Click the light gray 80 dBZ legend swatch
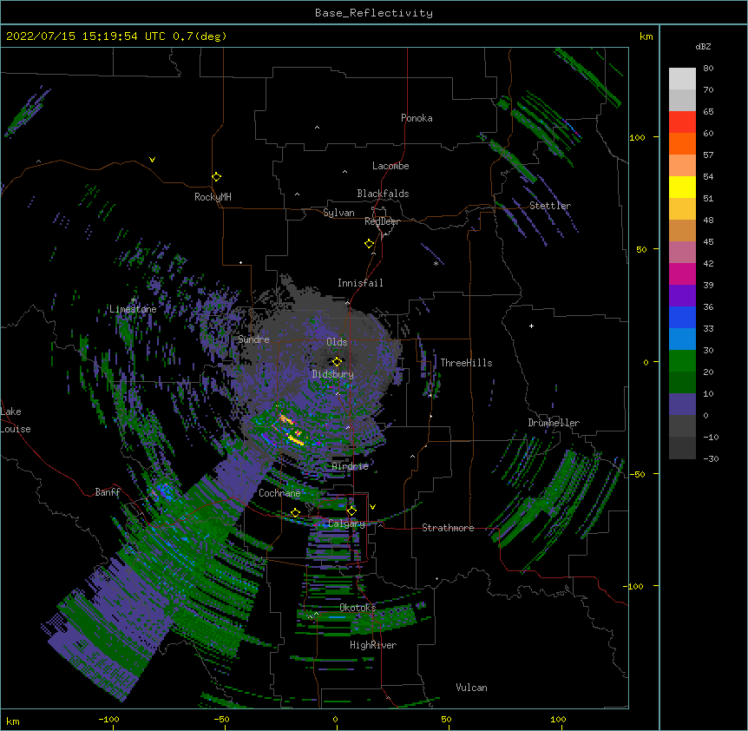This screenshot has height=731, width=748. tap(682, 78)
